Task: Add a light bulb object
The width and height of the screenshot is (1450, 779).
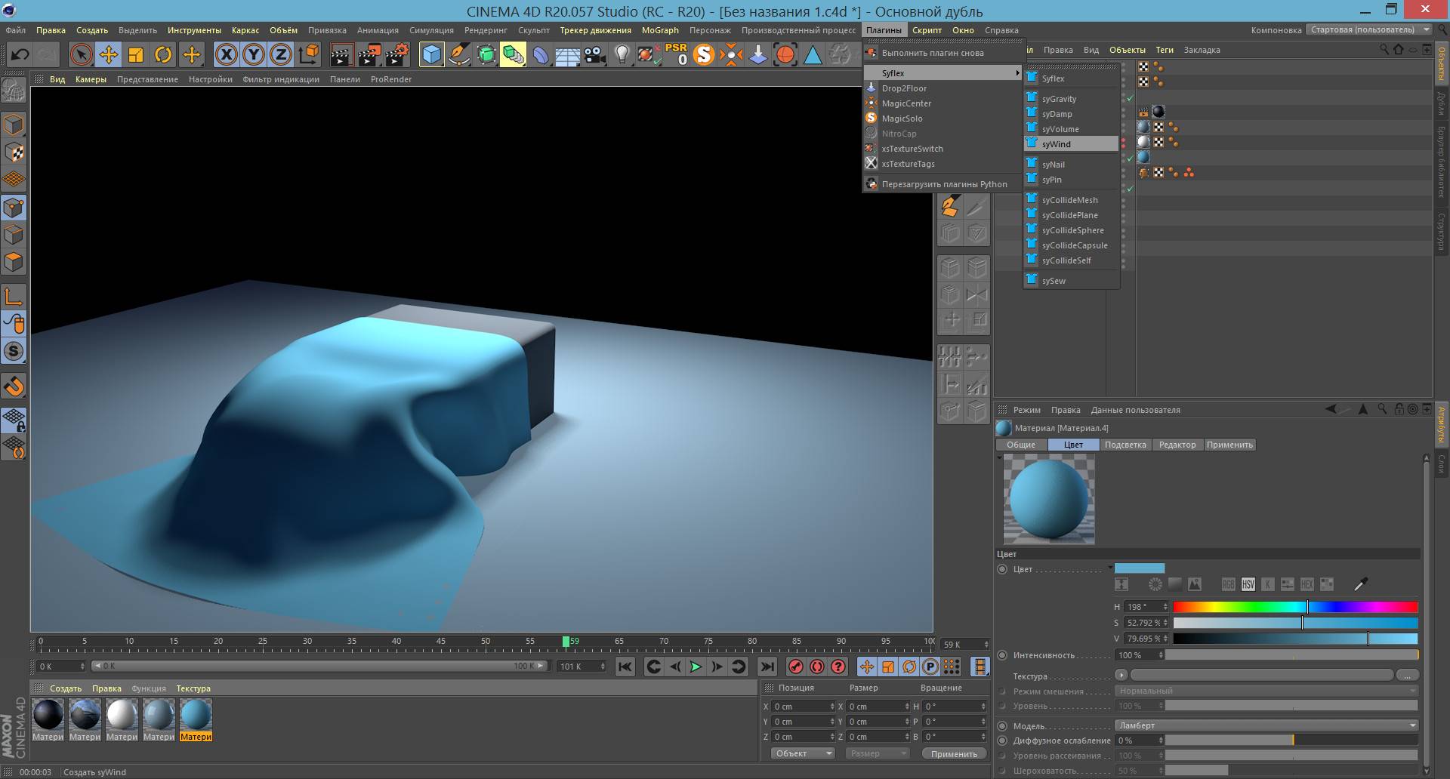Action: pos(622,54)
